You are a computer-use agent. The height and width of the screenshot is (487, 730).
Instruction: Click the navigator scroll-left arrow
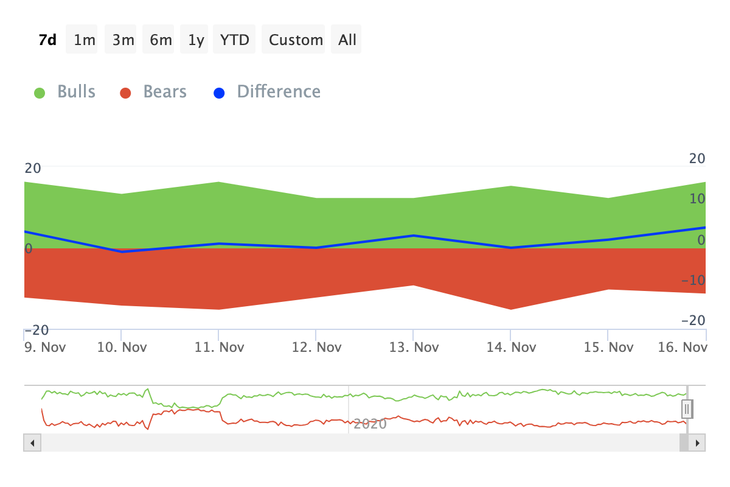click(32, 443)
